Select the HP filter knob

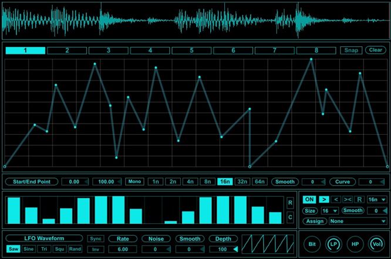(355, 243)
